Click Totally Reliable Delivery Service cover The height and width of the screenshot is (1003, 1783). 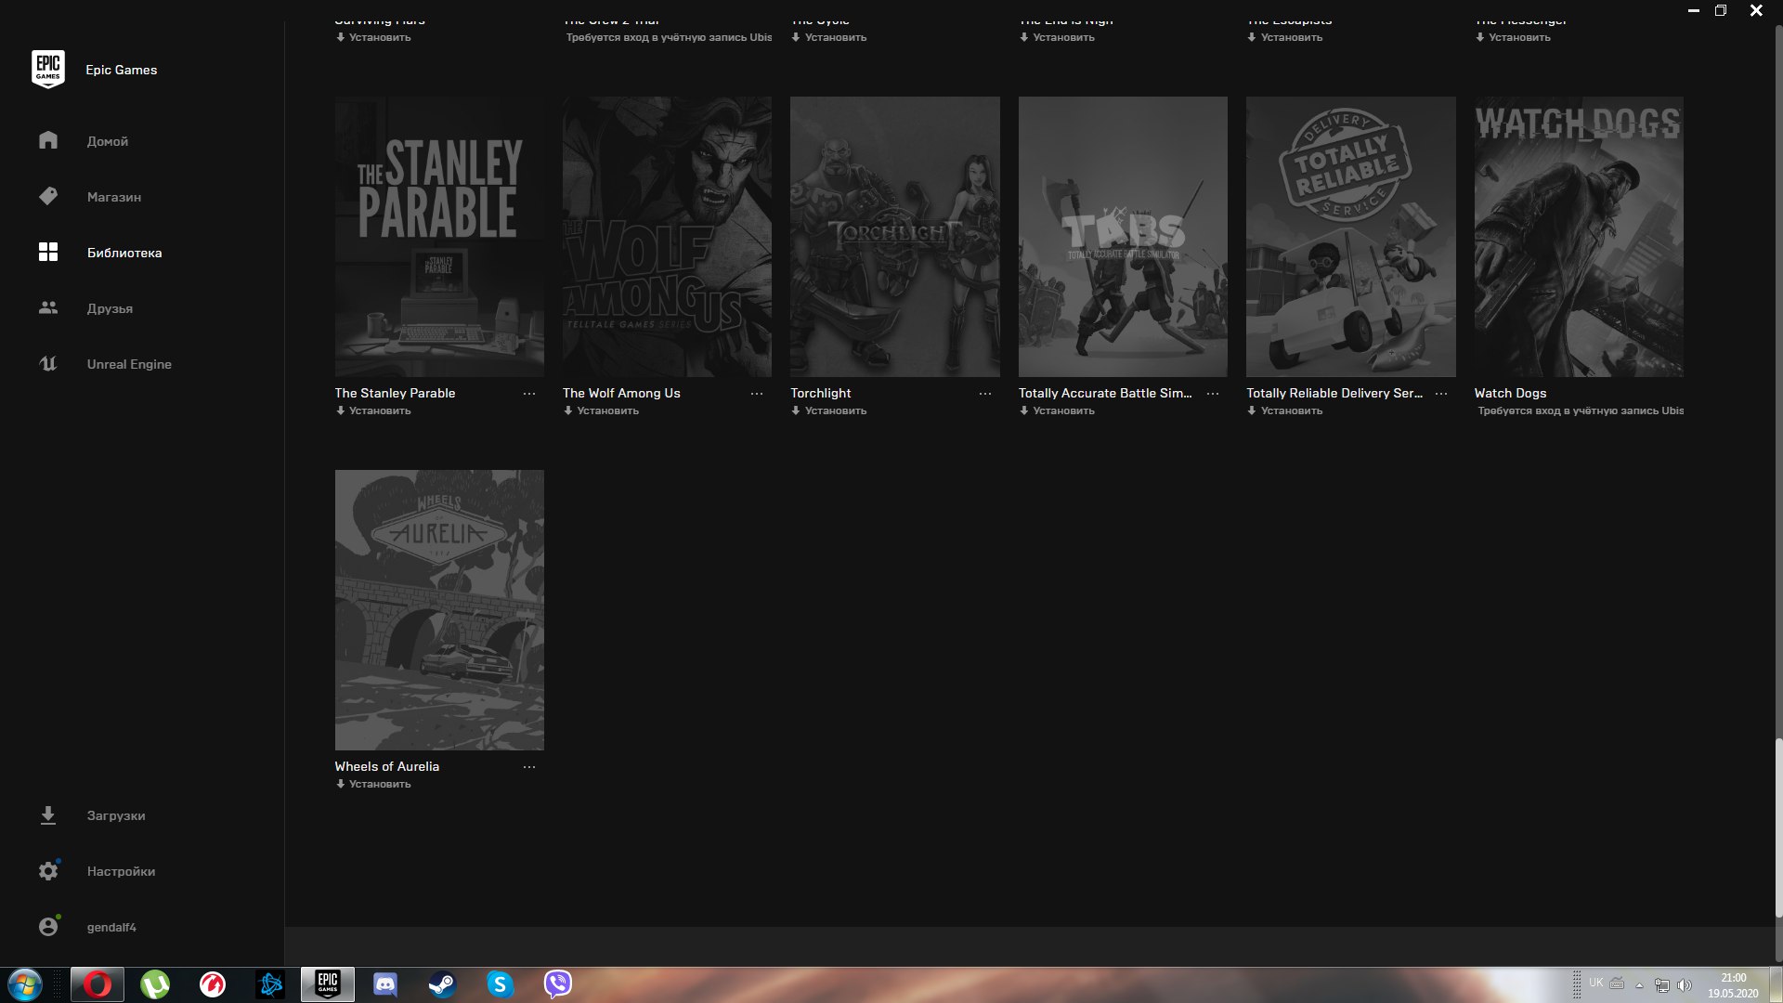1351,237
